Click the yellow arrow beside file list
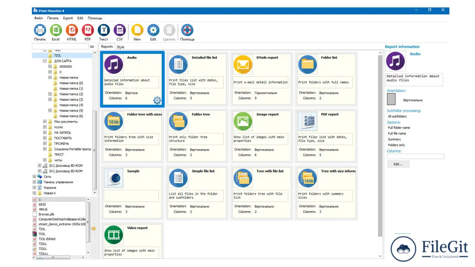475x267 pixels. [94, 228]
